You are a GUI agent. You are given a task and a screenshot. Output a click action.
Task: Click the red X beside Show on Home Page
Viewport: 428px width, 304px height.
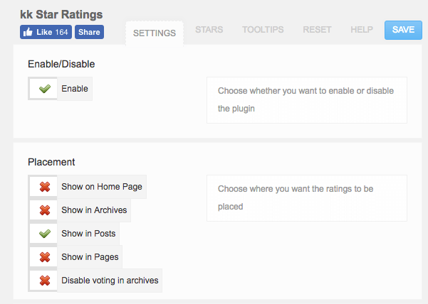coord(44,187)
